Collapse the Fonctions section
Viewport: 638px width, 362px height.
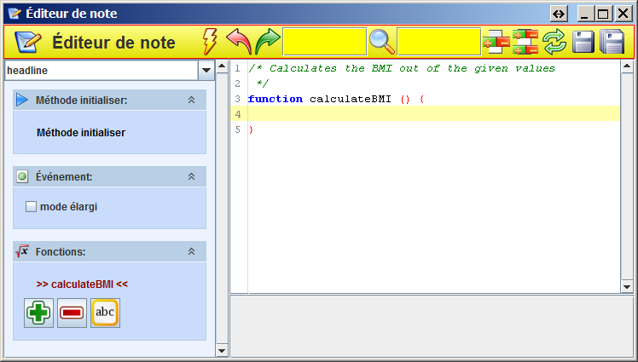point(192,251)
